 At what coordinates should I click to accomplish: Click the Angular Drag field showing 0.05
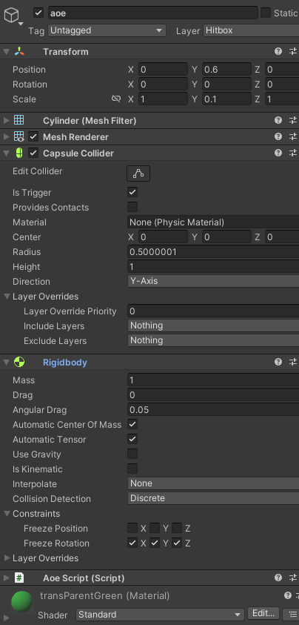coord(213,410)
